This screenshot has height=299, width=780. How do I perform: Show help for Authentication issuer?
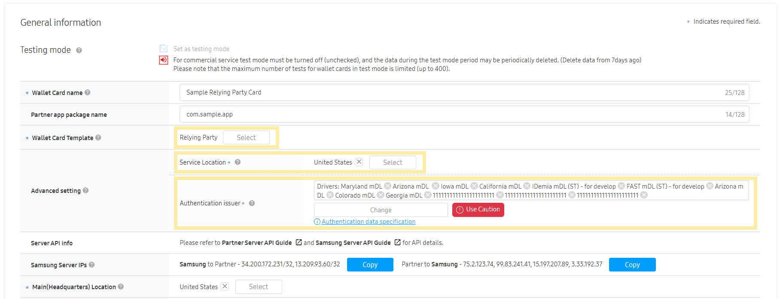pyautogui.click(x=252, y=203)
